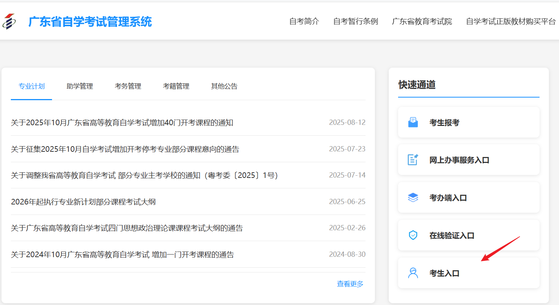The width and height of the screenshot is (559, 305).
Task: Click the 查看更多 link
Action: tap(350, 284)
